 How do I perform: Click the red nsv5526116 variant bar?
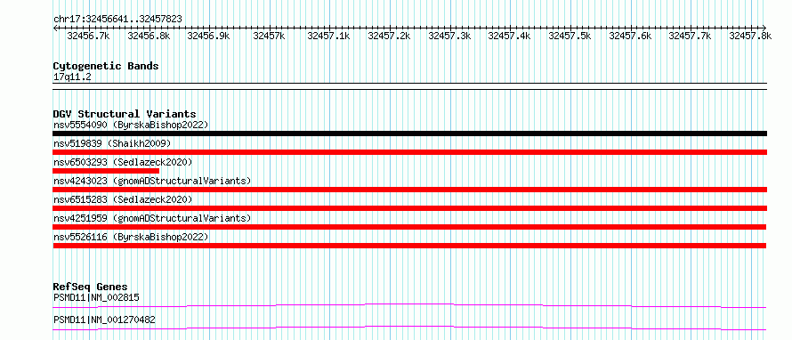409,246
